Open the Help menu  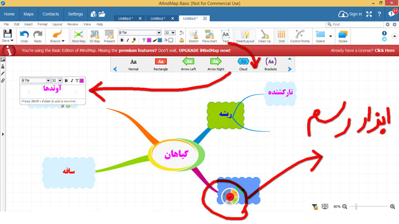[100, 24]
